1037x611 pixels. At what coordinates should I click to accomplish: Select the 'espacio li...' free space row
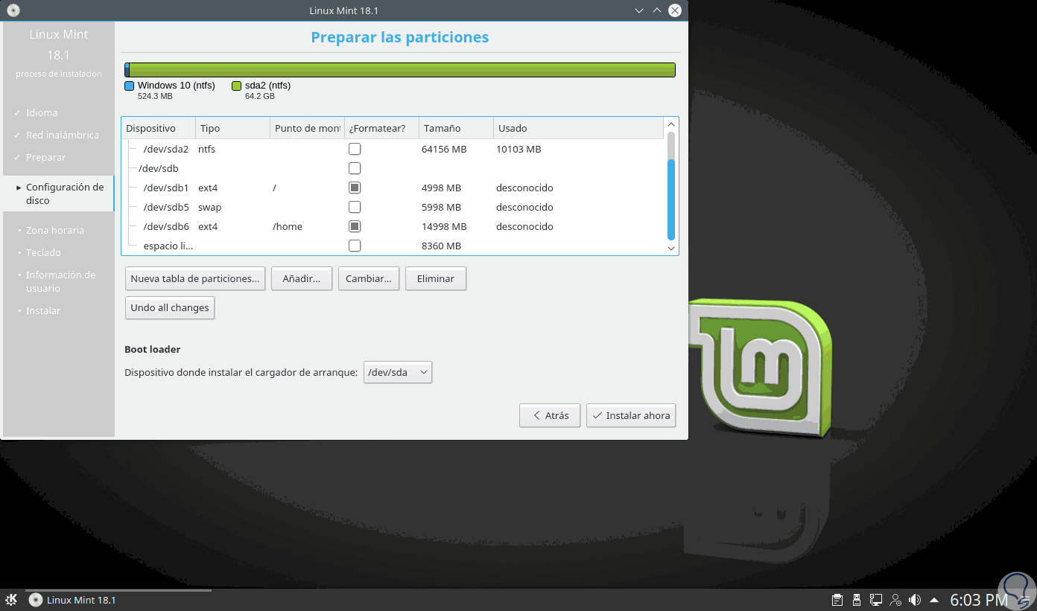pos(392,246)
